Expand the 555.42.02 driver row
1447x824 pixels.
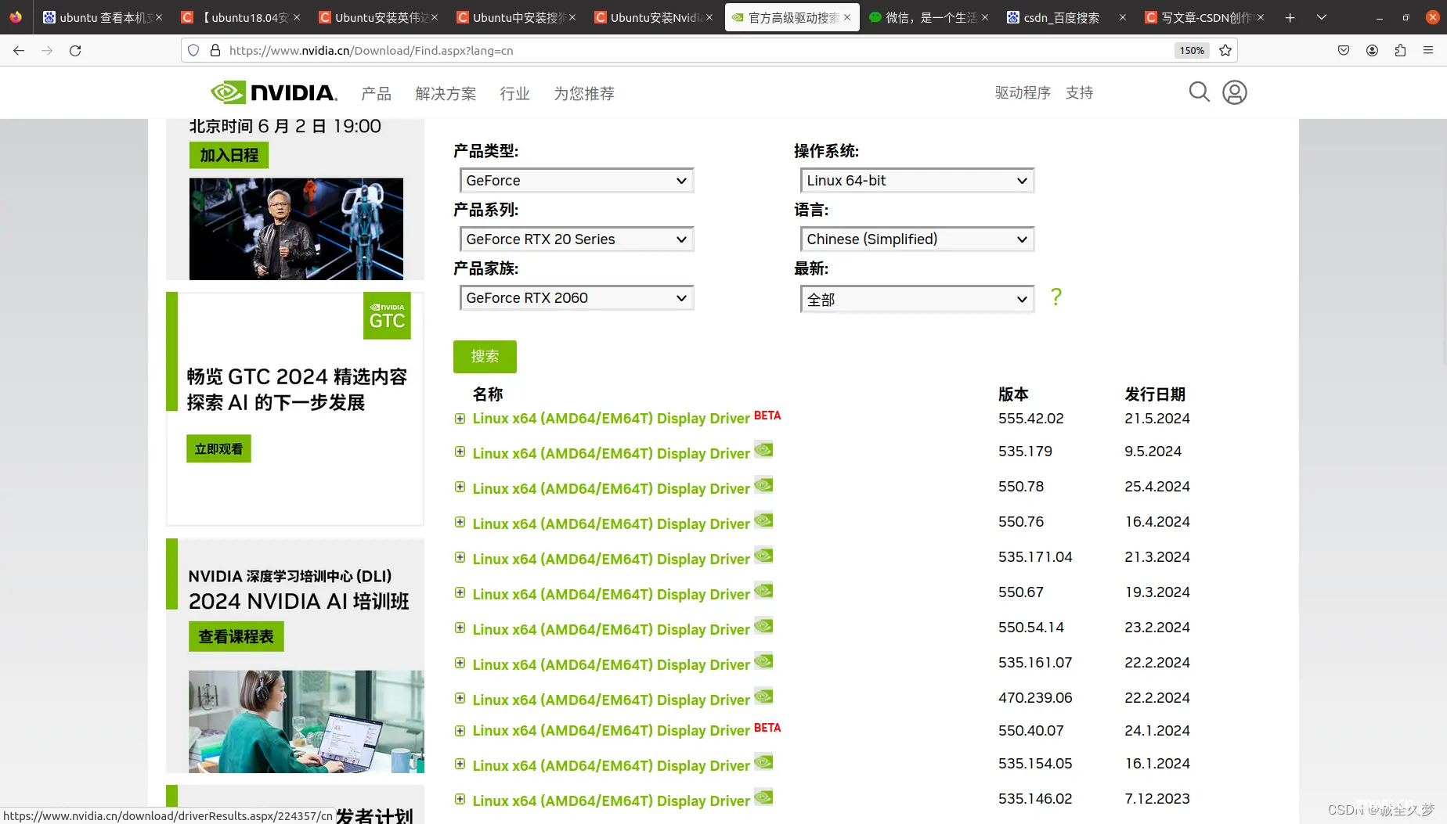click(x=460, y=419)
